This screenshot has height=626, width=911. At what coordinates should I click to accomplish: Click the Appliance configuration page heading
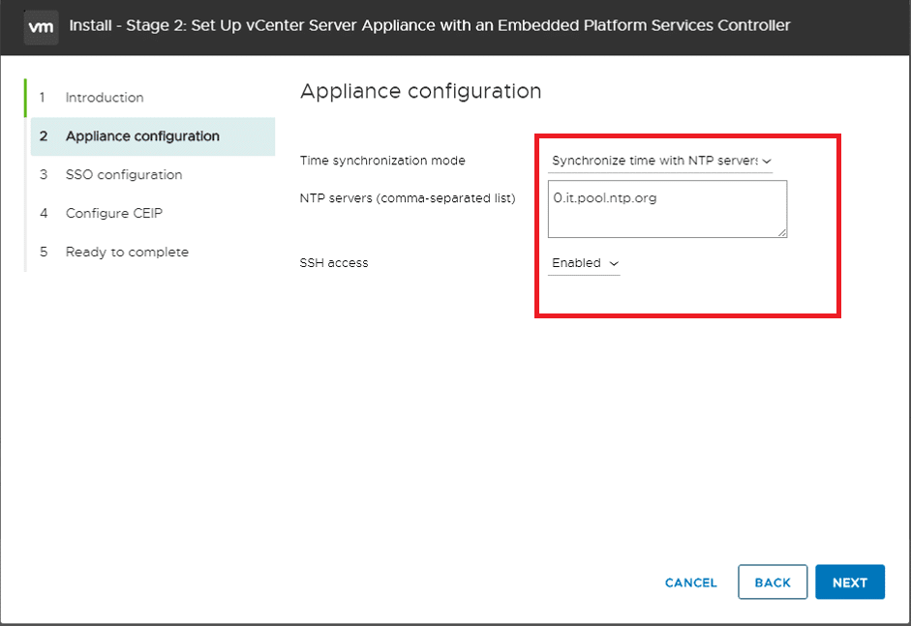point(420,92)
